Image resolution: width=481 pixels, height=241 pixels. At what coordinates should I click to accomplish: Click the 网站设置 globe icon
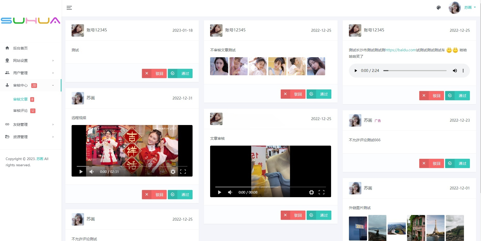[7, 60]
